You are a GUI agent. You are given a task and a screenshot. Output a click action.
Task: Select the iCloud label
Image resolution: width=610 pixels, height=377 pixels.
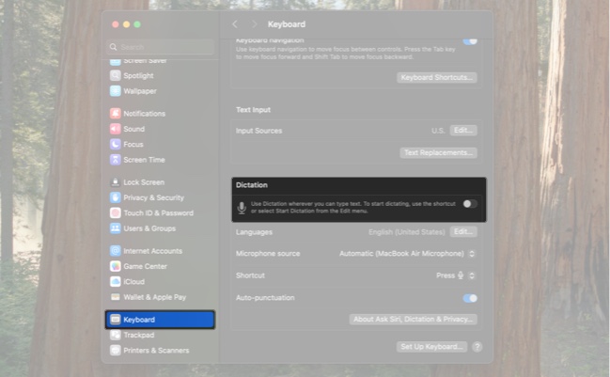133,282
